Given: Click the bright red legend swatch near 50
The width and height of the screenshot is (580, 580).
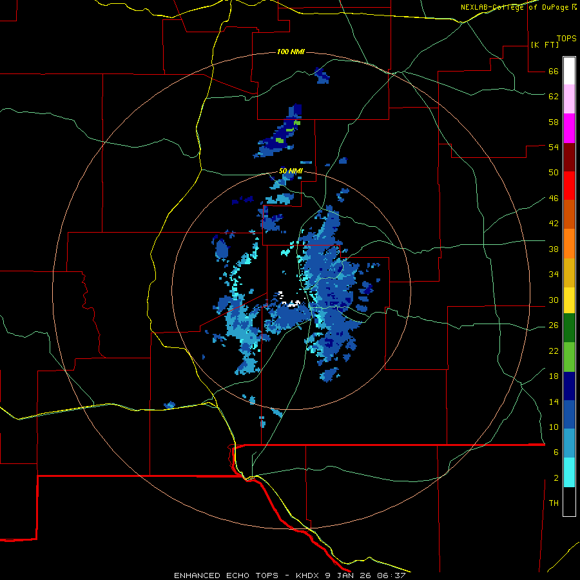Looking at the screenshot, I should (x=569, y=186).
